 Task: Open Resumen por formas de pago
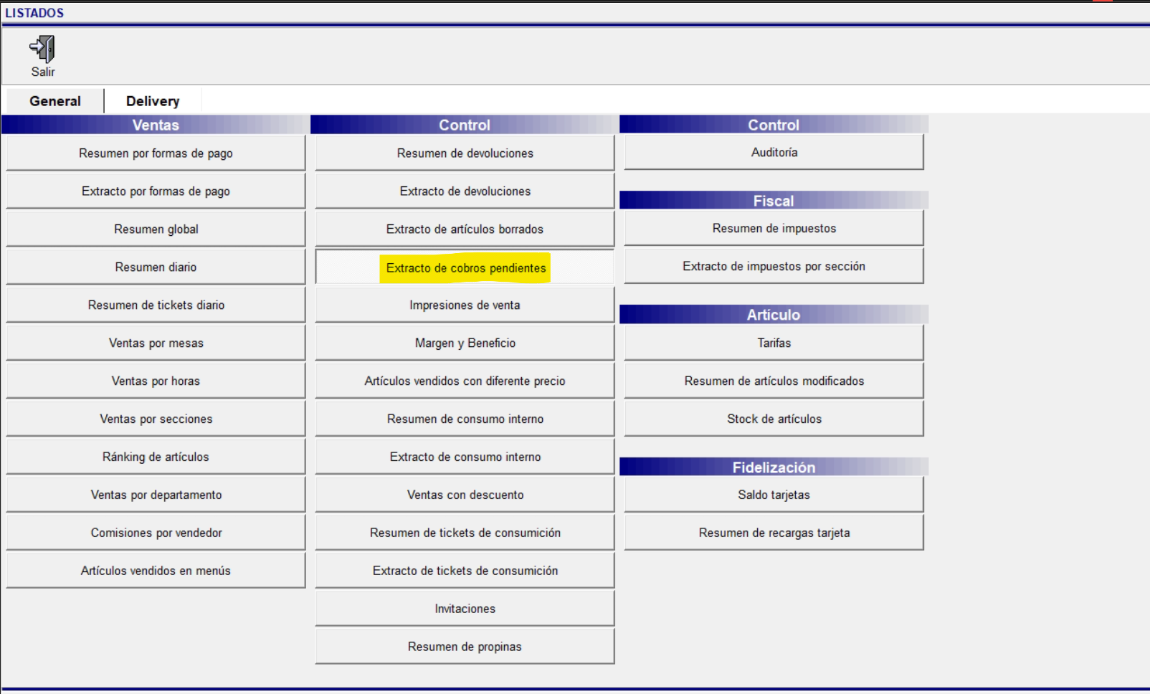(x=156, y=153)
